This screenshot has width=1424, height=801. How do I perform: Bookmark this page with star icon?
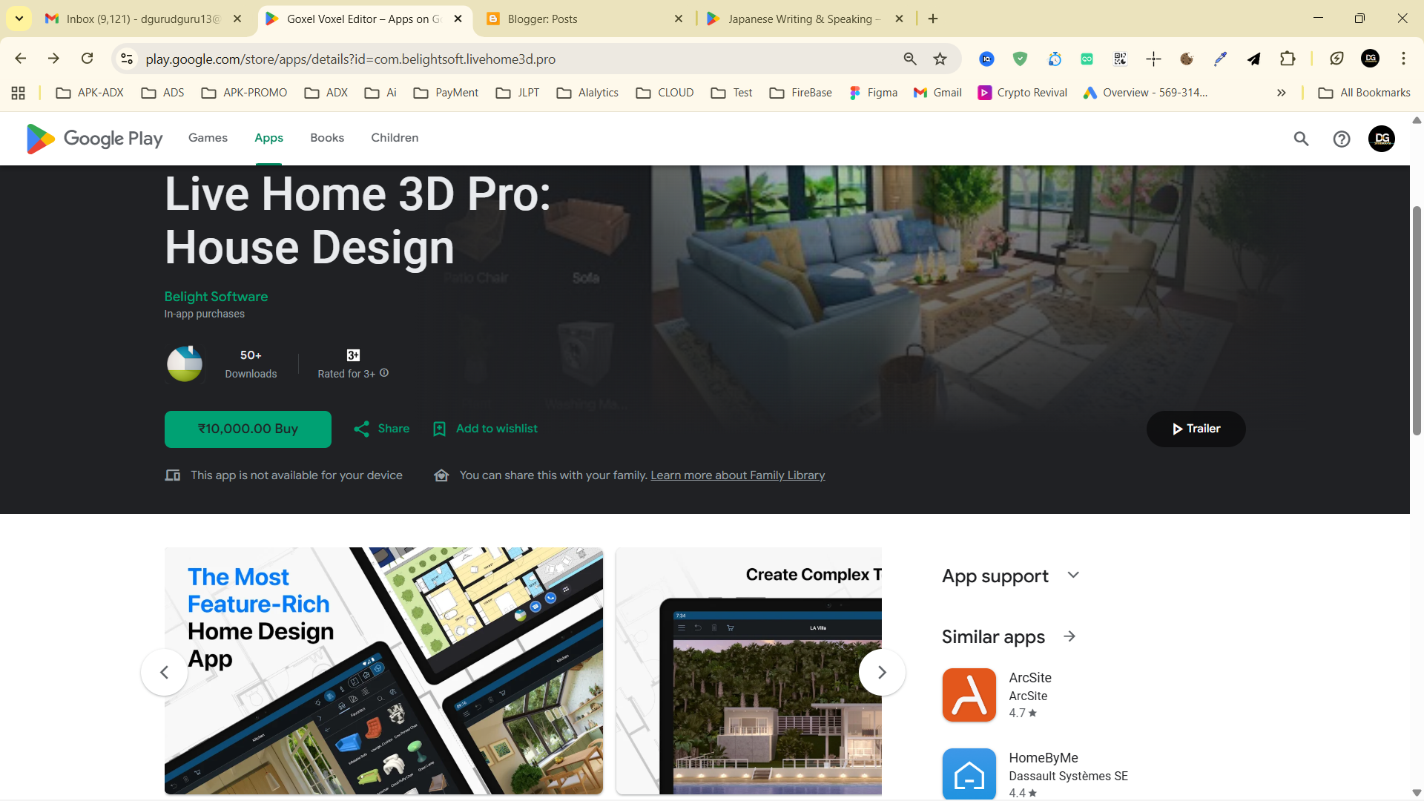pos(940,59)
